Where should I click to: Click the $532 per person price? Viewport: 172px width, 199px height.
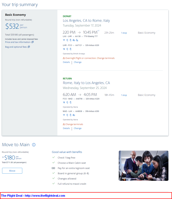tap(16, 26)
